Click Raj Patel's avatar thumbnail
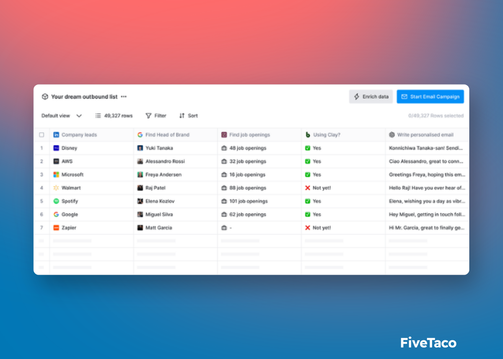 [140, 188]
